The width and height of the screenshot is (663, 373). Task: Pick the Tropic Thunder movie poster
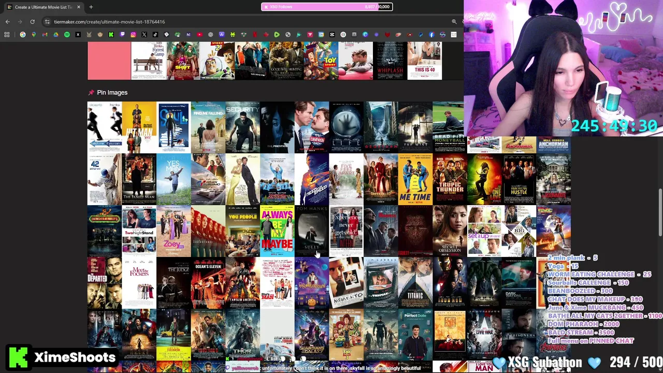coord(450,179)
